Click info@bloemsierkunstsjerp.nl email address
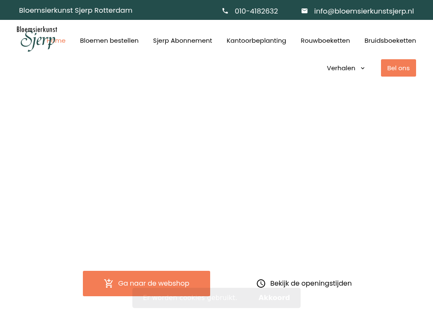 [x=364, y=11]
